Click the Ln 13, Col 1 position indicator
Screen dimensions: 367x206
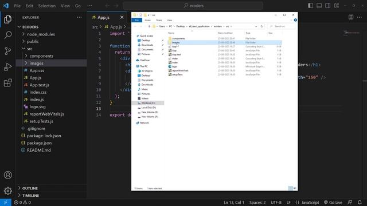click(x=234, y=203)
